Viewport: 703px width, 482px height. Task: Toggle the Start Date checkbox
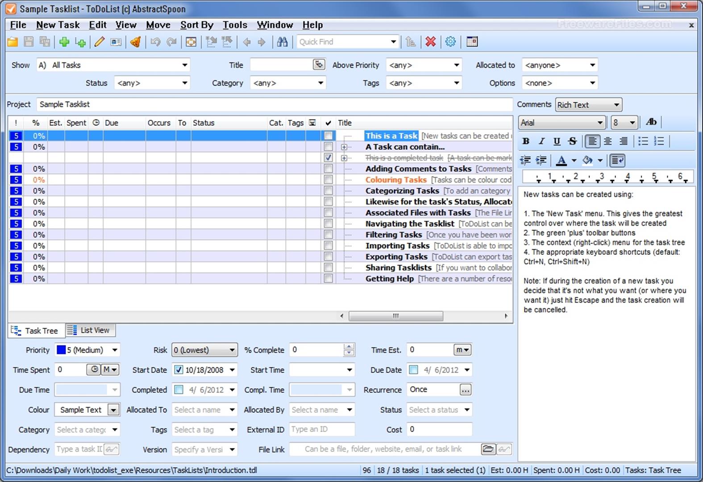pos(179,370)
